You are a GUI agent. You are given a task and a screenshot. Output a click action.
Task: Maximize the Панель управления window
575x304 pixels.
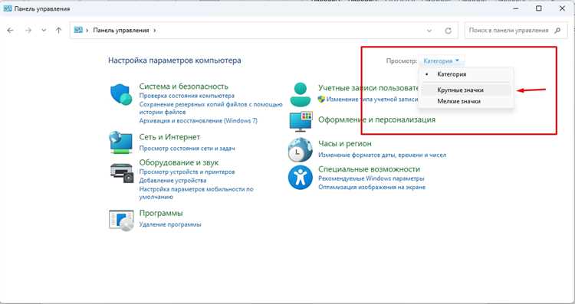[x=539, y=8]
